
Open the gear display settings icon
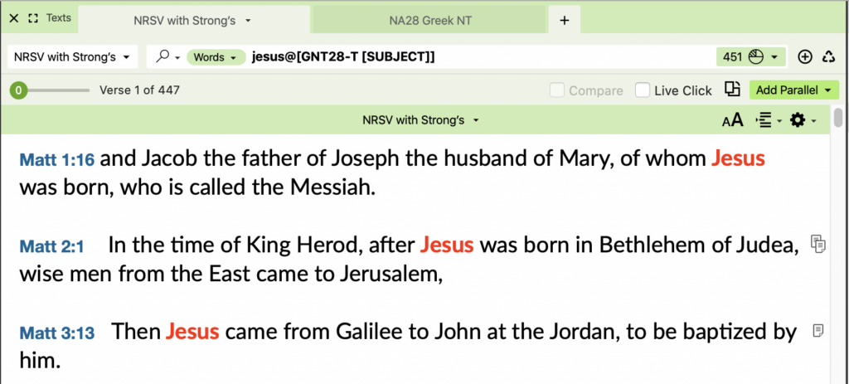798,120
